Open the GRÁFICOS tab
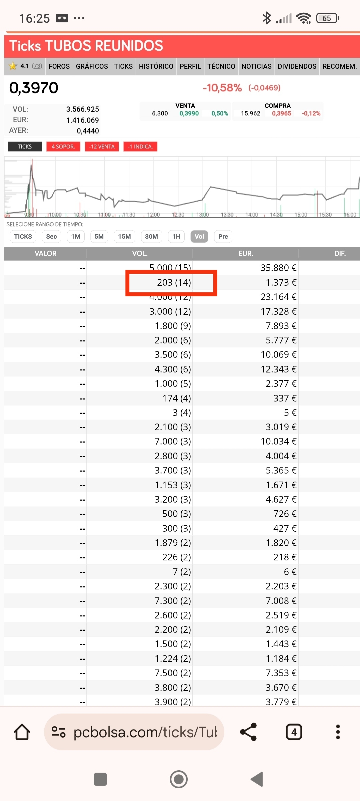360x801 pixels. (92, 66)
